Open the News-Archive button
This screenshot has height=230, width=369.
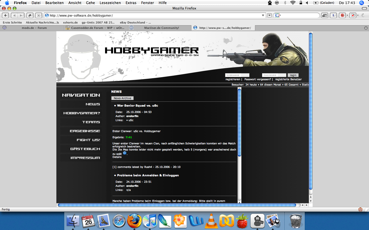[122, 98]
